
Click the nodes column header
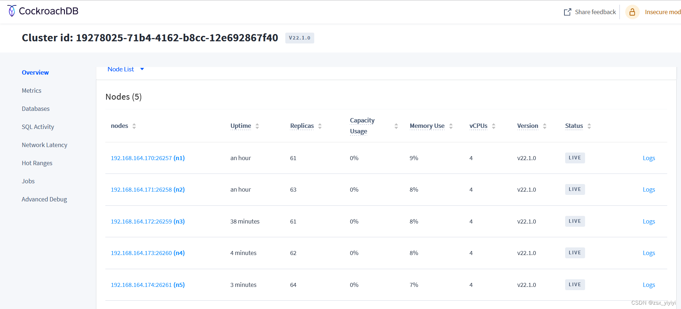click(119, 126)
